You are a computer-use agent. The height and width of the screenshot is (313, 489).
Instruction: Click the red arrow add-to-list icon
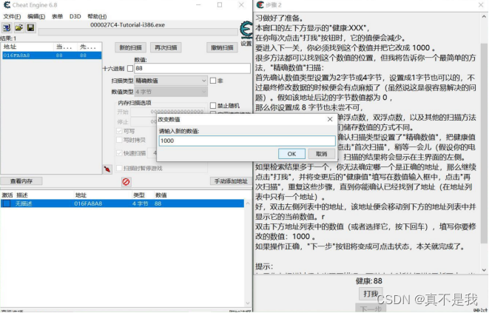tap(107, 169)
